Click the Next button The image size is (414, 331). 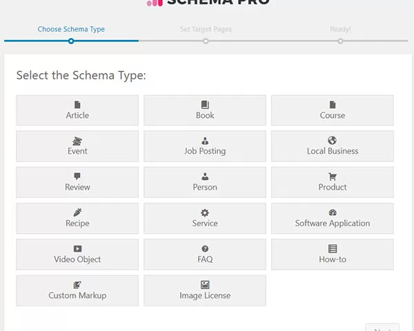coord(382,328)
